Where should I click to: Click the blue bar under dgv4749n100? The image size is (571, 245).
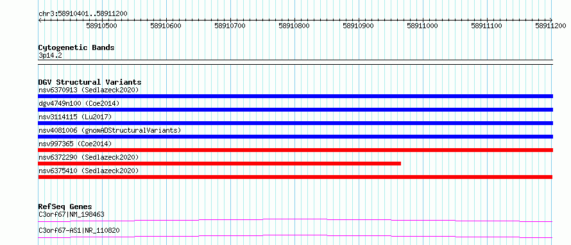coord(296,110)
